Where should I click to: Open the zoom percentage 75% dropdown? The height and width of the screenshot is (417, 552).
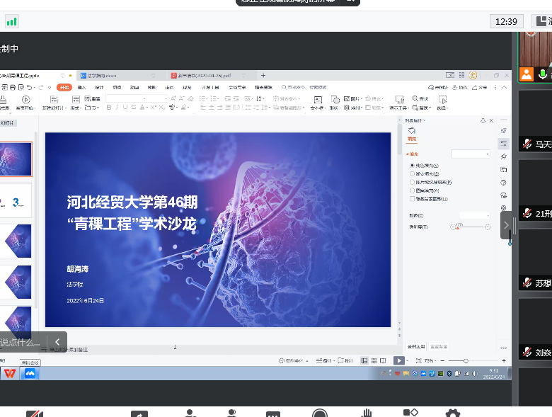tap(430, 360)
